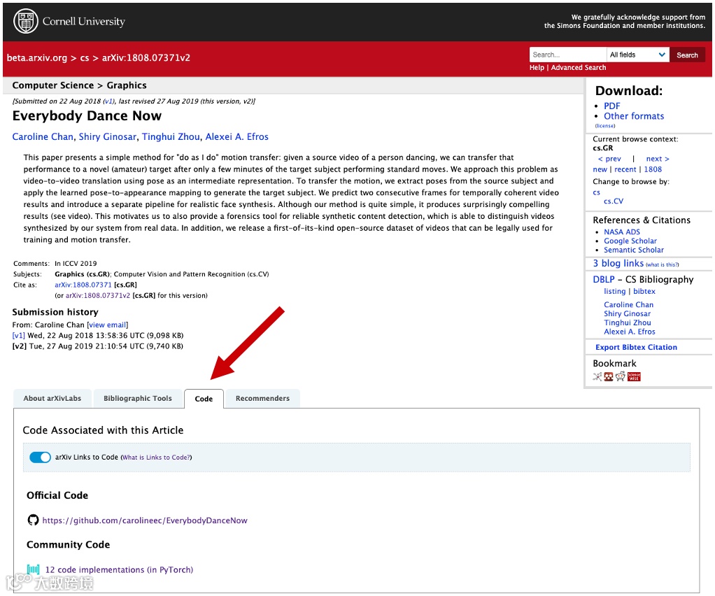Select the Code tab
Screen dimensions: 715x596
click(204, 399)
